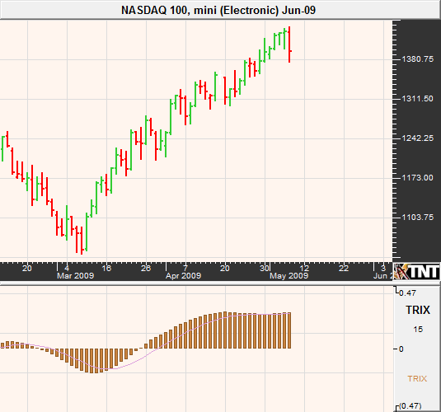This screenshot has height=412, width=441.
Task: Select the 1311.50 price label
Action: pos(417,99)
